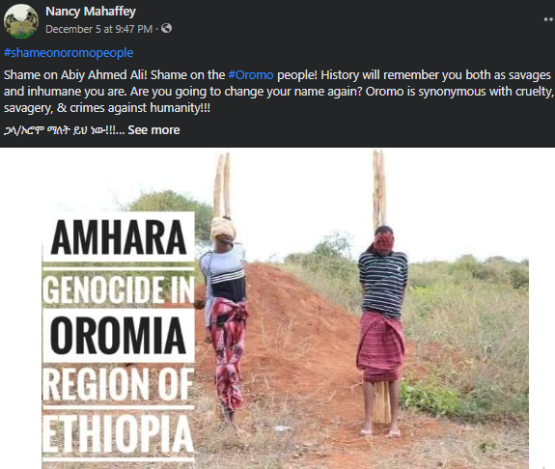
Task: Click the AMHARA caption block in photo
Action: tap(119, 236)
